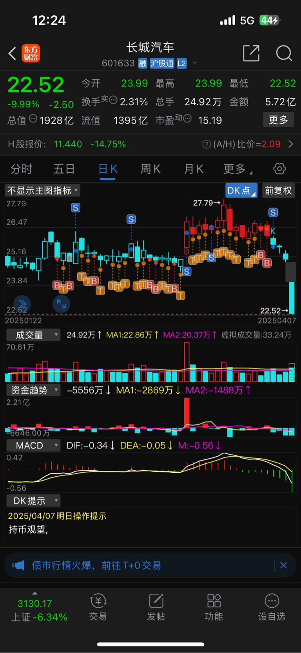
Task: Open 不显示主图指标 indicator dropdown
Action: click(x=43, y=190)
